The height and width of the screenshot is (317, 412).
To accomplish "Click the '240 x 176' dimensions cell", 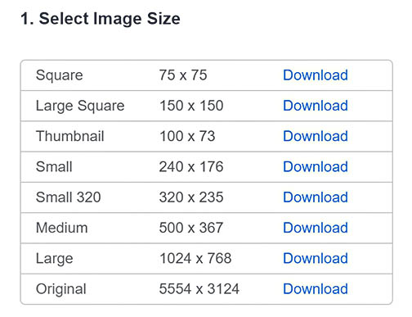I will (x=191, y=167).
